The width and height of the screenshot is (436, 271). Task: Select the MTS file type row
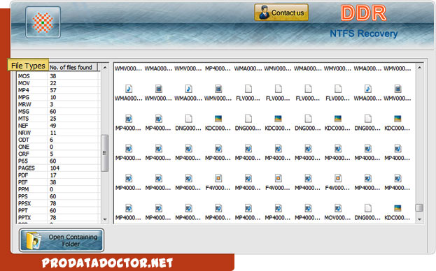(x=58, y=119)
